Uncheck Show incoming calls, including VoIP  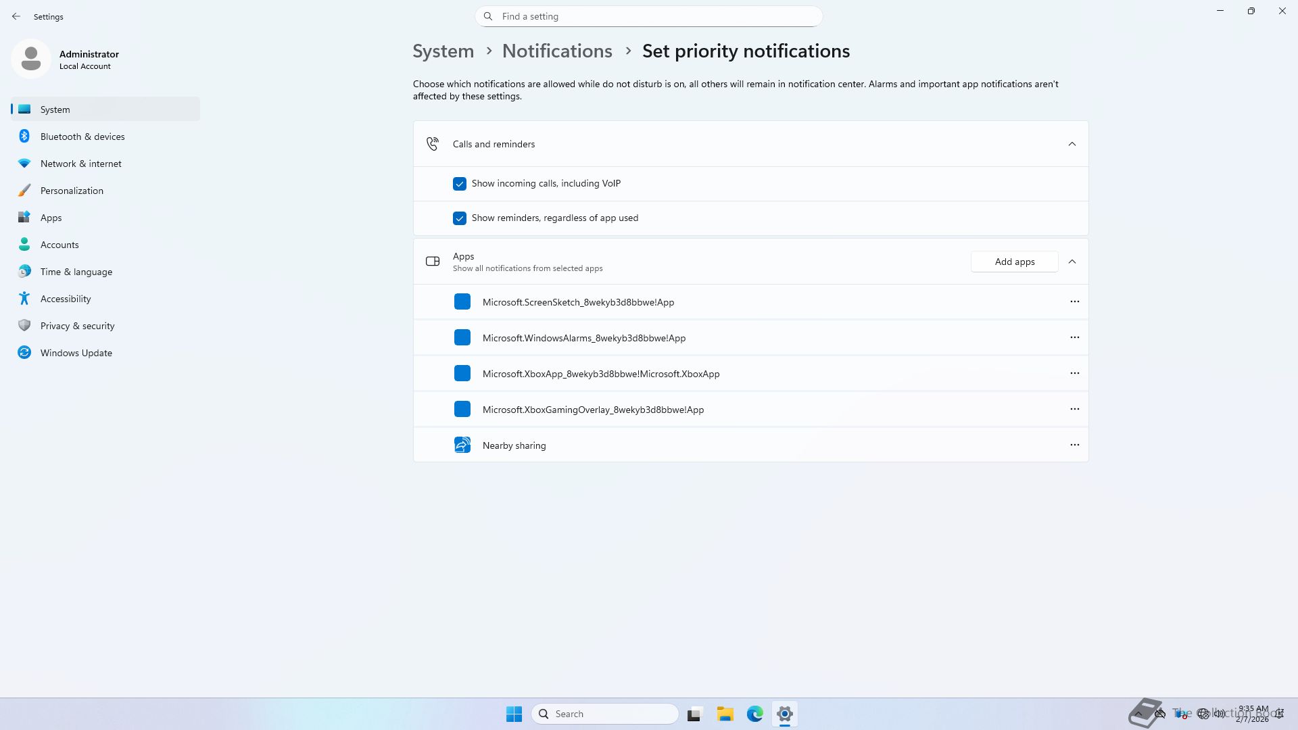click(x=460, y=184)
